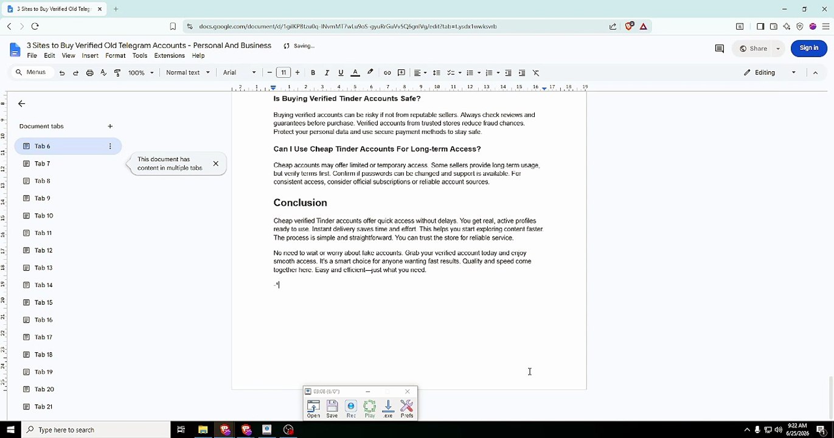Image resolution: width=834 pixels, height=438 pixels.
Task: Insert a link using link icon
Action: [387, 73]
